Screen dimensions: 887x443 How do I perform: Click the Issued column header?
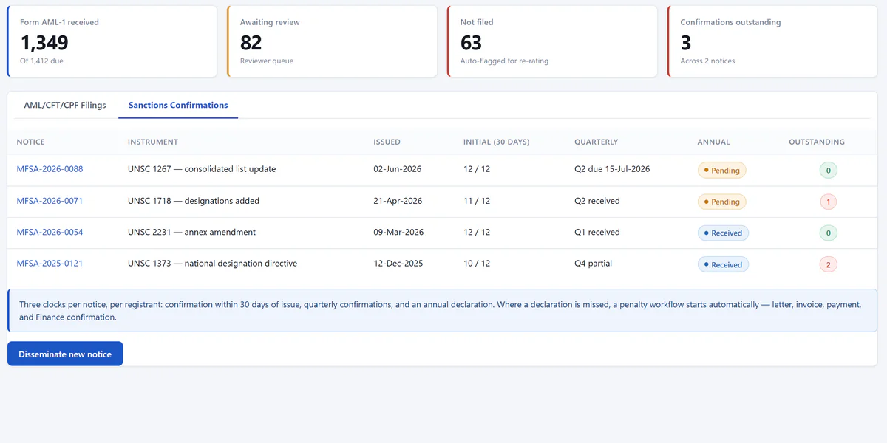pos(387,142)
